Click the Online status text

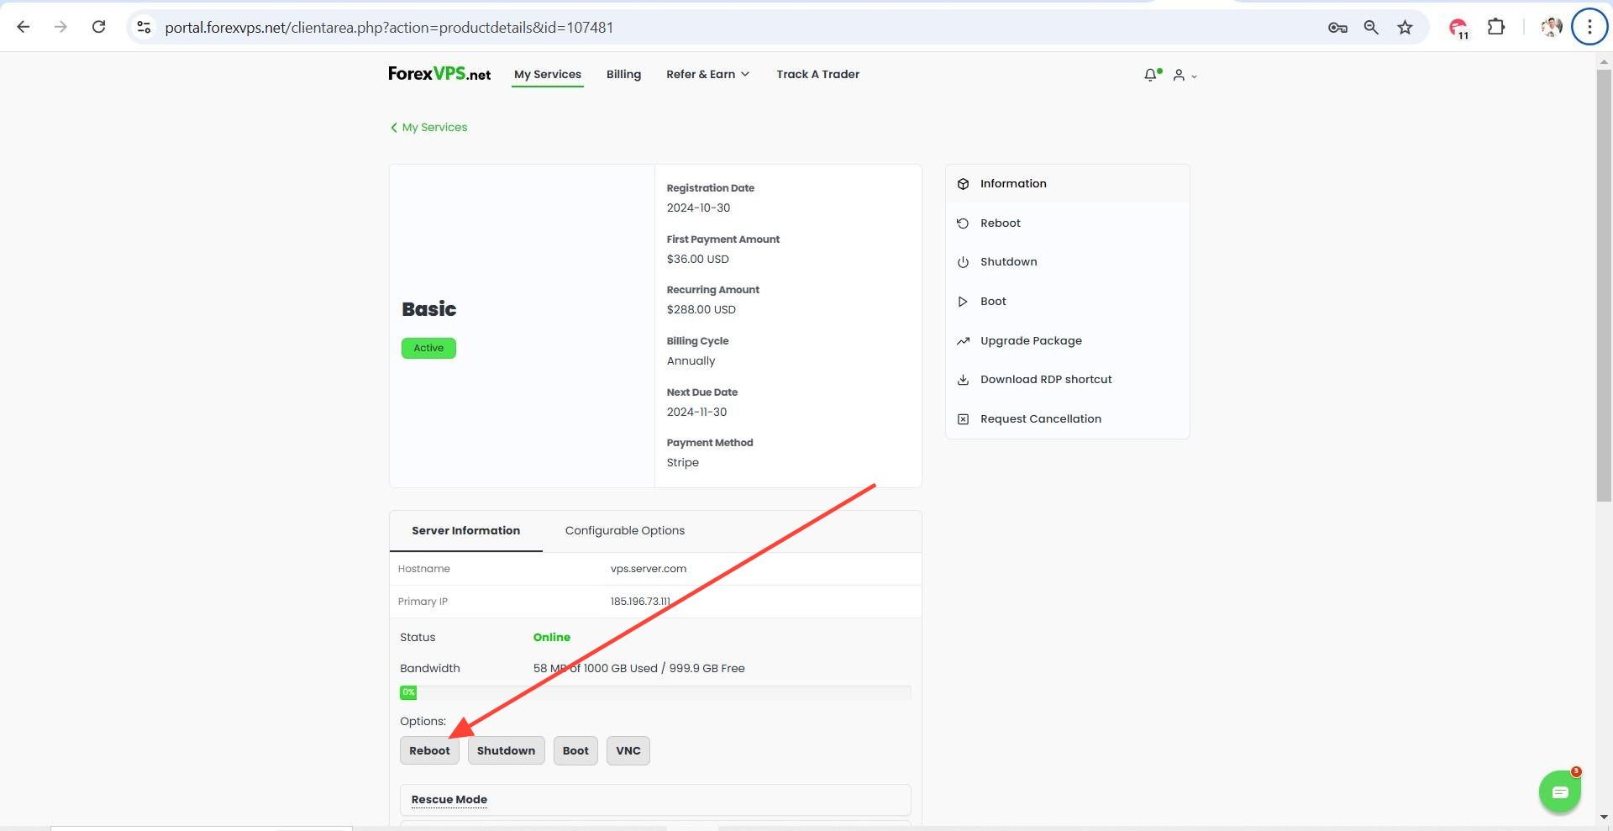coord(551,638)
